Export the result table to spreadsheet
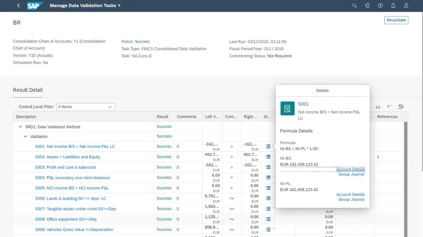Viewport: 423px width, 237px height. tap(401, 107)
